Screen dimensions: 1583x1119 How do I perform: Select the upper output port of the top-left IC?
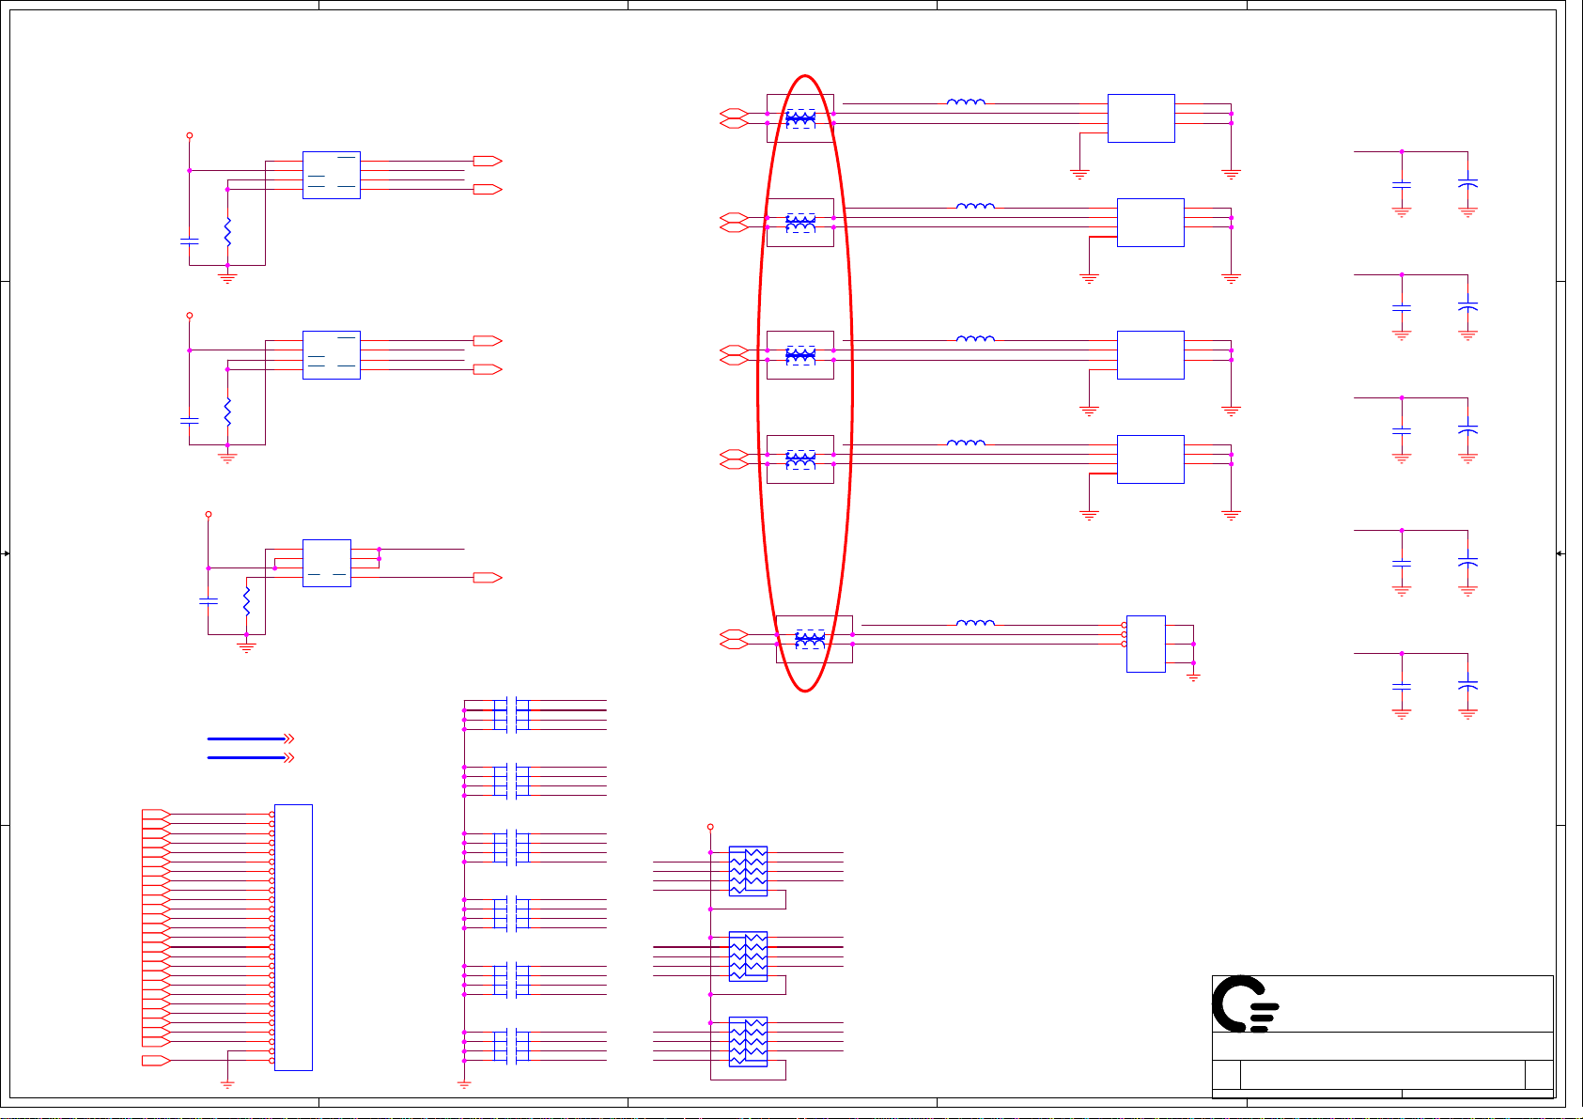[488, 161]
